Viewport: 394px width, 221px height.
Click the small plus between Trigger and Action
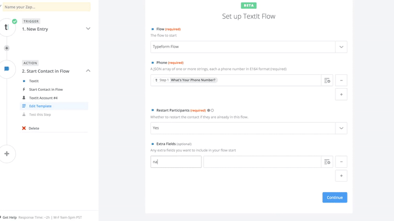click(x=7, y=48)
